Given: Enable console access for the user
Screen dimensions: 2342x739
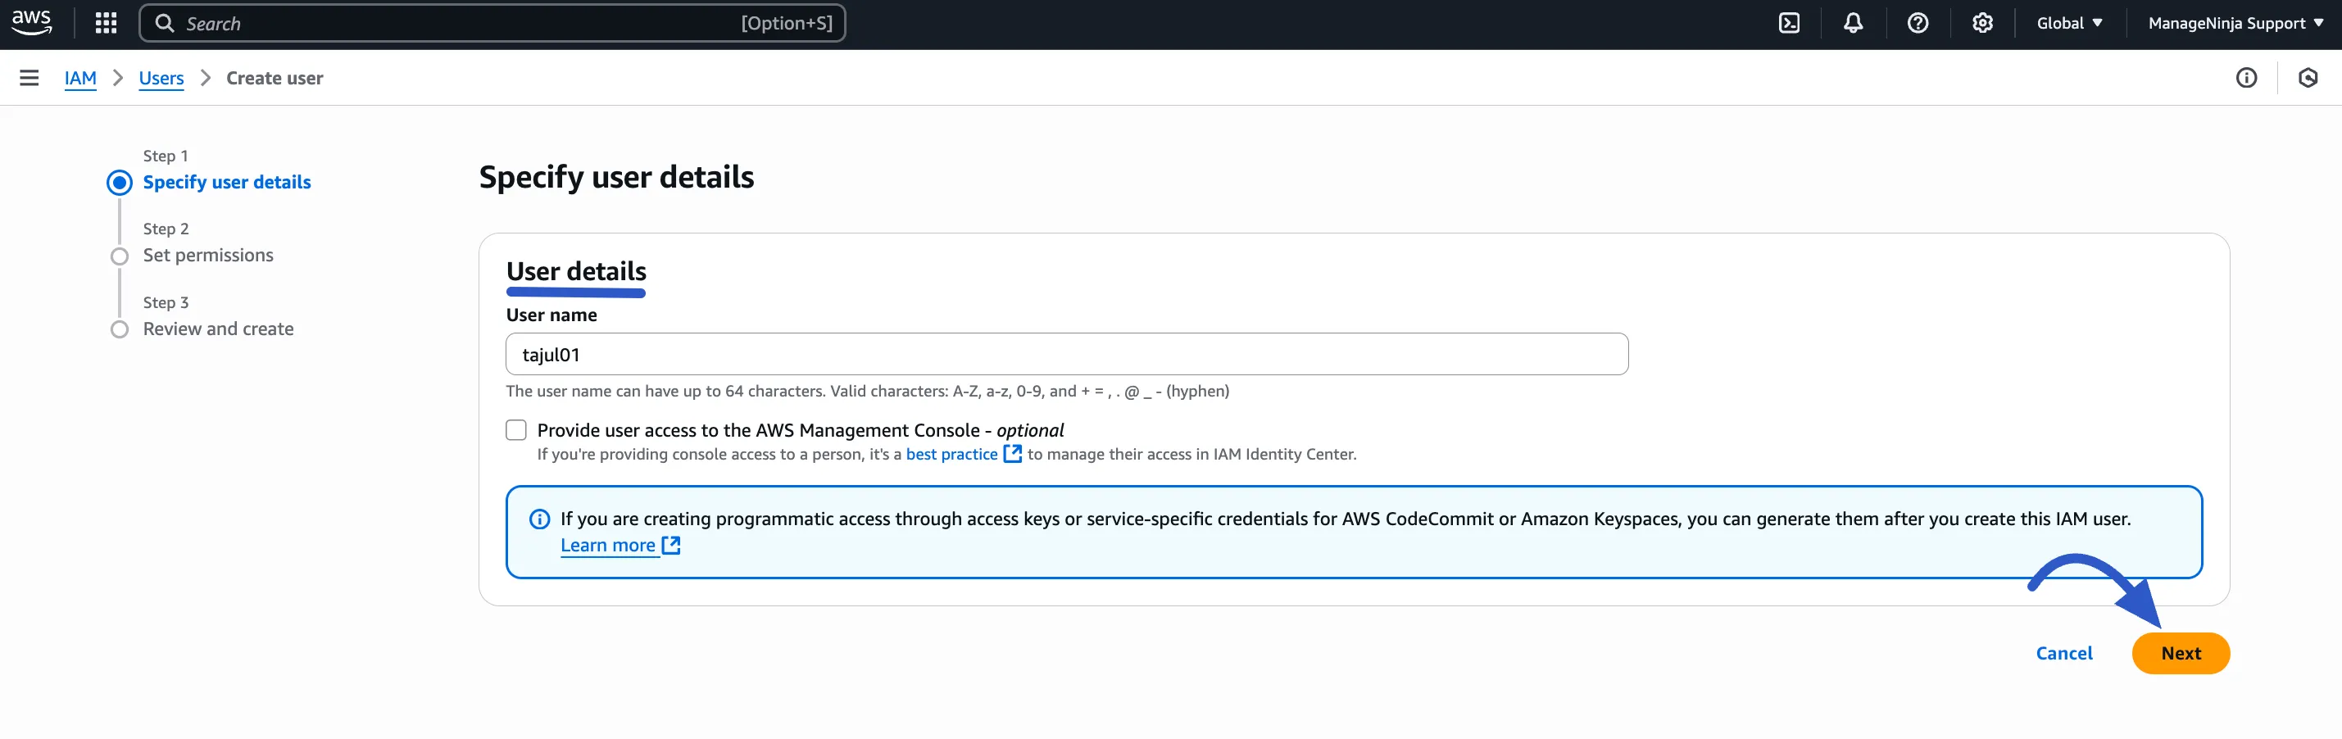Looking at the screenshot, I should click(x=515, y=429).
